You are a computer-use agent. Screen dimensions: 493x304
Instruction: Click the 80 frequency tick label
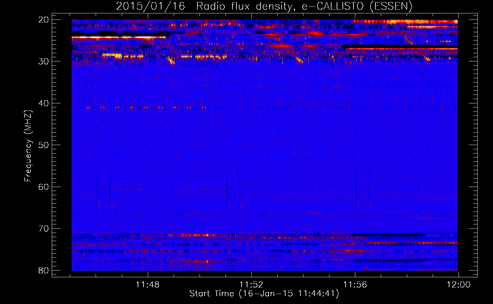[x=44, y=270]
